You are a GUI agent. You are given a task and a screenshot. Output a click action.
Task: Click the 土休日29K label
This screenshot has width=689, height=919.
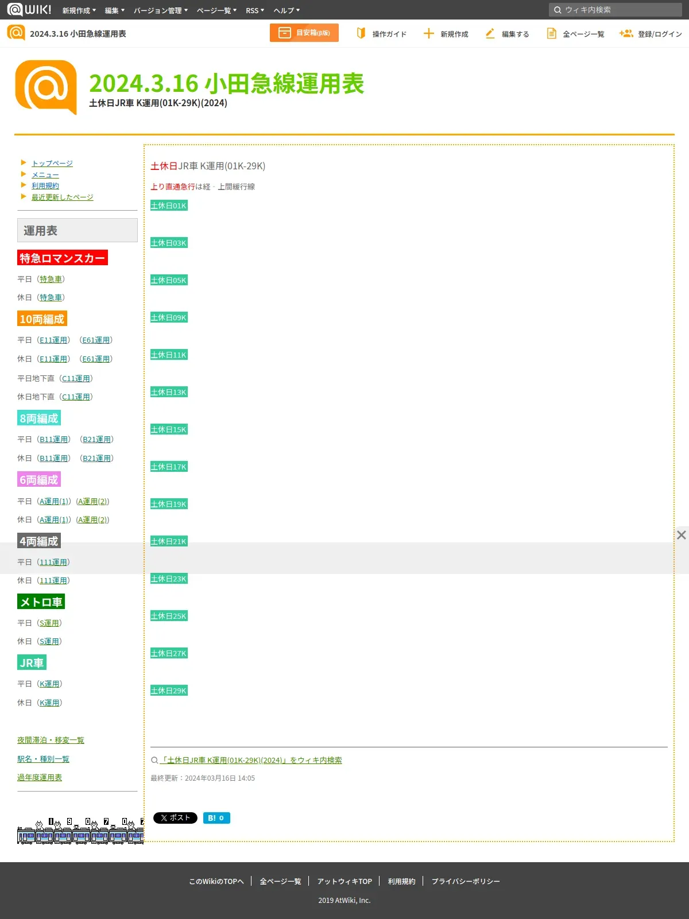pyautogui.click(x=169, y=691)
